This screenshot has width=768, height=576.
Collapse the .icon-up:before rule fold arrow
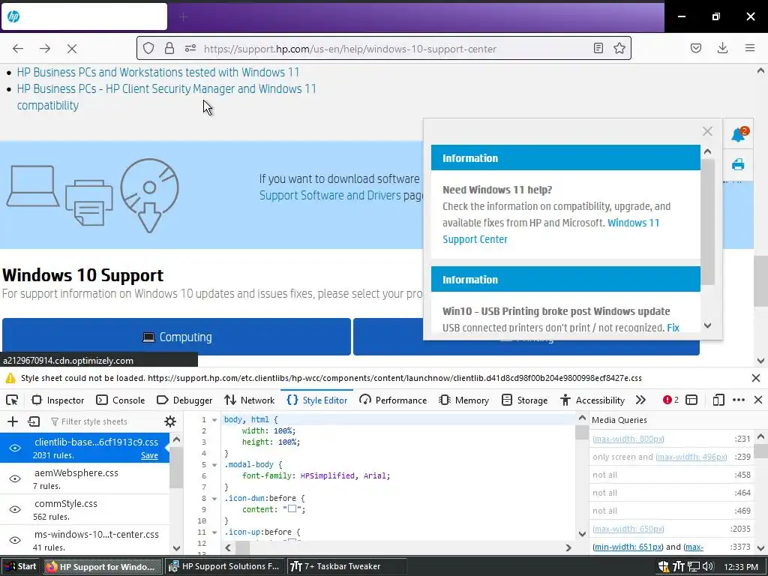214,532
